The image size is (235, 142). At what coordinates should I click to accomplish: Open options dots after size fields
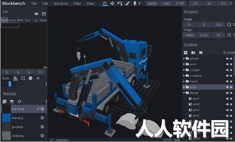coord(231,4)
